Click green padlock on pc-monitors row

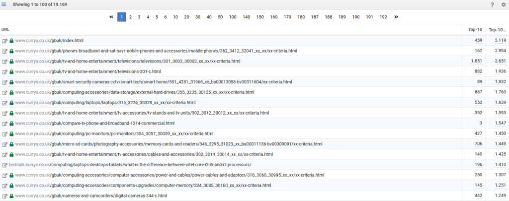[11, 134]
